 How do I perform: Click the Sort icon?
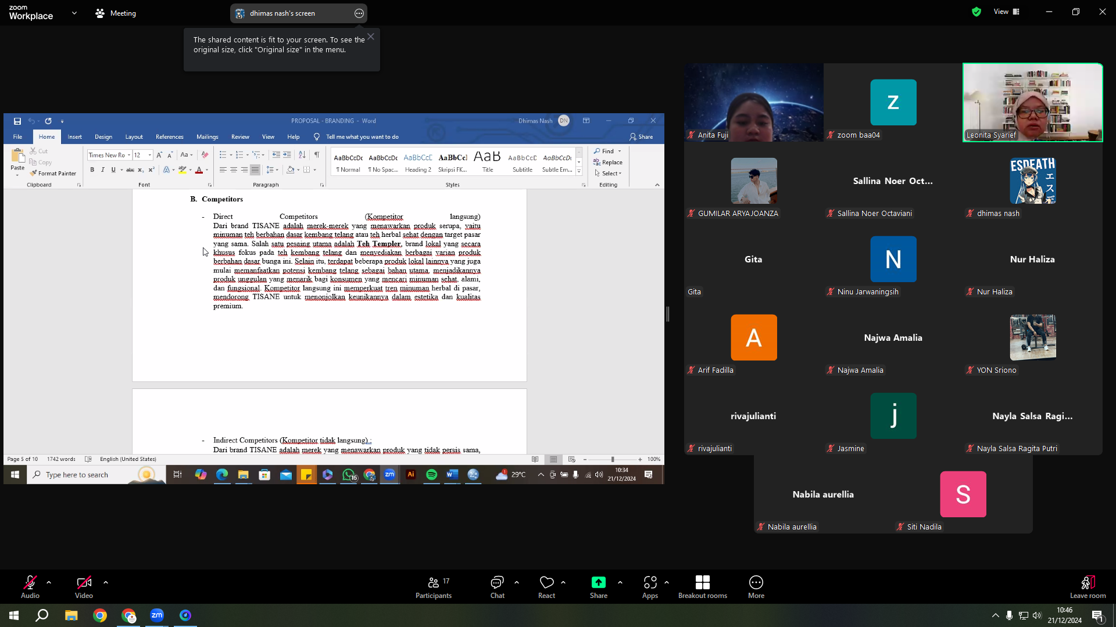click(x=302, y=155)
